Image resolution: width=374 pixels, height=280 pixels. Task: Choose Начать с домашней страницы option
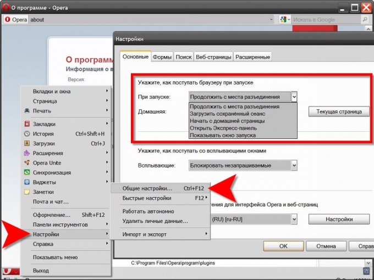tap(227, 121)
